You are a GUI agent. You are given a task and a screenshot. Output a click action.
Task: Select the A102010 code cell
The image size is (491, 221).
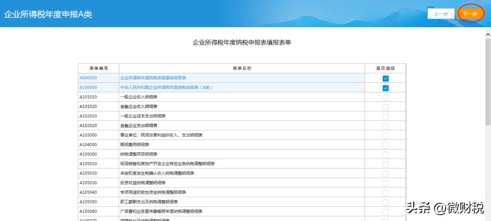pos(98,116)
